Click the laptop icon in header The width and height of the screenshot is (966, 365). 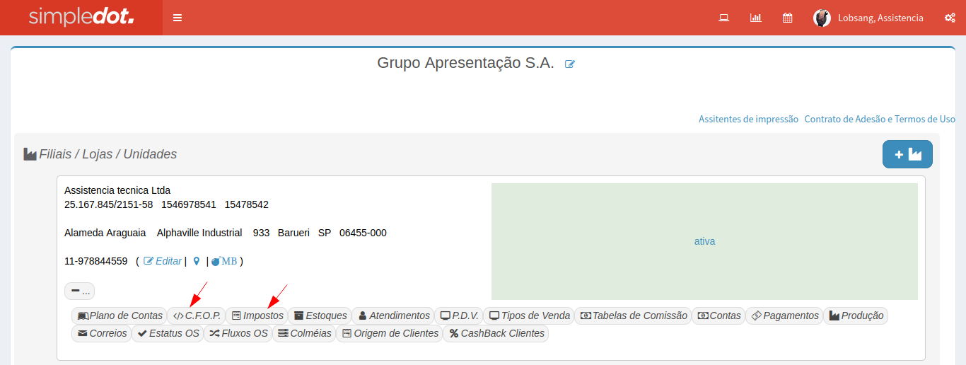723,18
